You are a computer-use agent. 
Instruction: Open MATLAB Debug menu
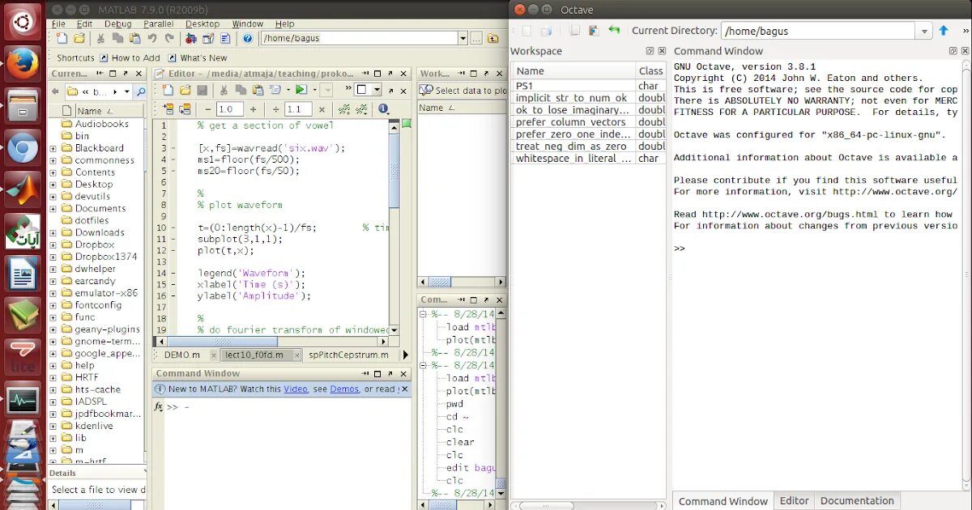(117, 24)
